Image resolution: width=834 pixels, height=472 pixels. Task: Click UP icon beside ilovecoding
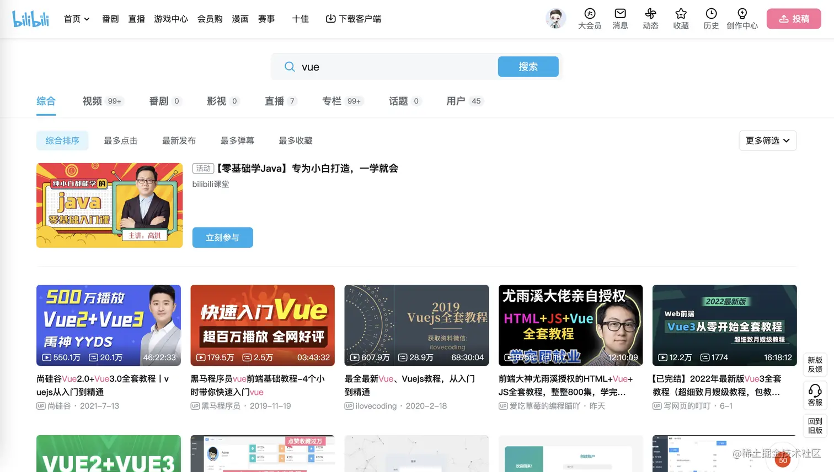[349, 406]
